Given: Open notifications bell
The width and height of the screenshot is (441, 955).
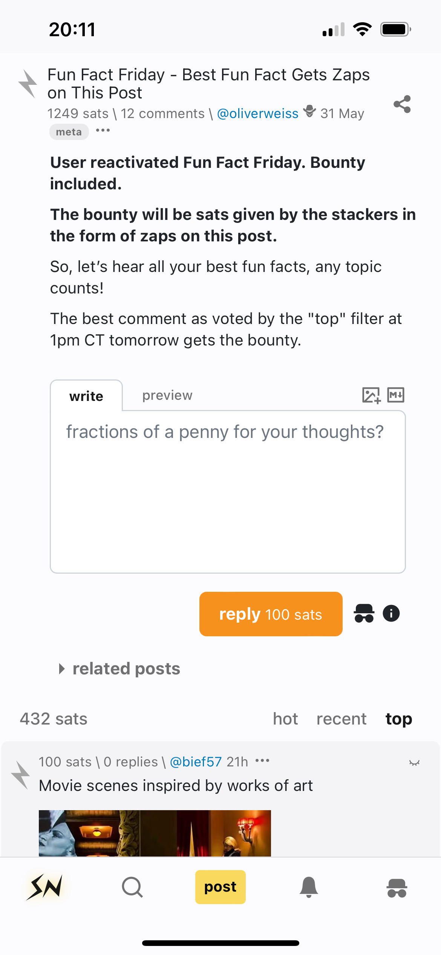Looking at the screenshot, I should click(309, 887).
